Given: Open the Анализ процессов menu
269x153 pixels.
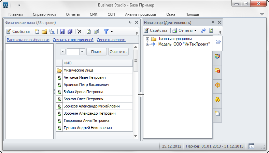Looking at the screenshot, I should pos(140,14).
